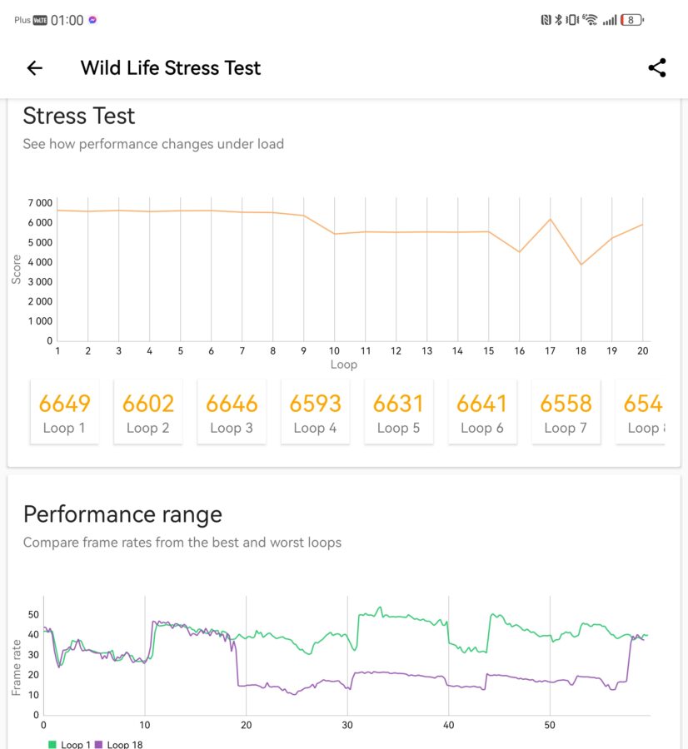Select the Loop 1 score card
This screenshot has height=749, width=688.
click(64, 413)
